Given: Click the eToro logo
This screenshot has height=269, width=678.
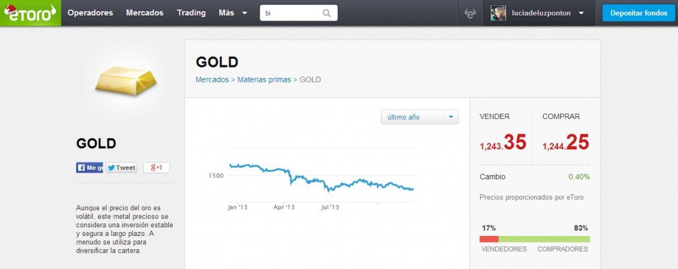Looking at the screenshot, I should [30, 13].
